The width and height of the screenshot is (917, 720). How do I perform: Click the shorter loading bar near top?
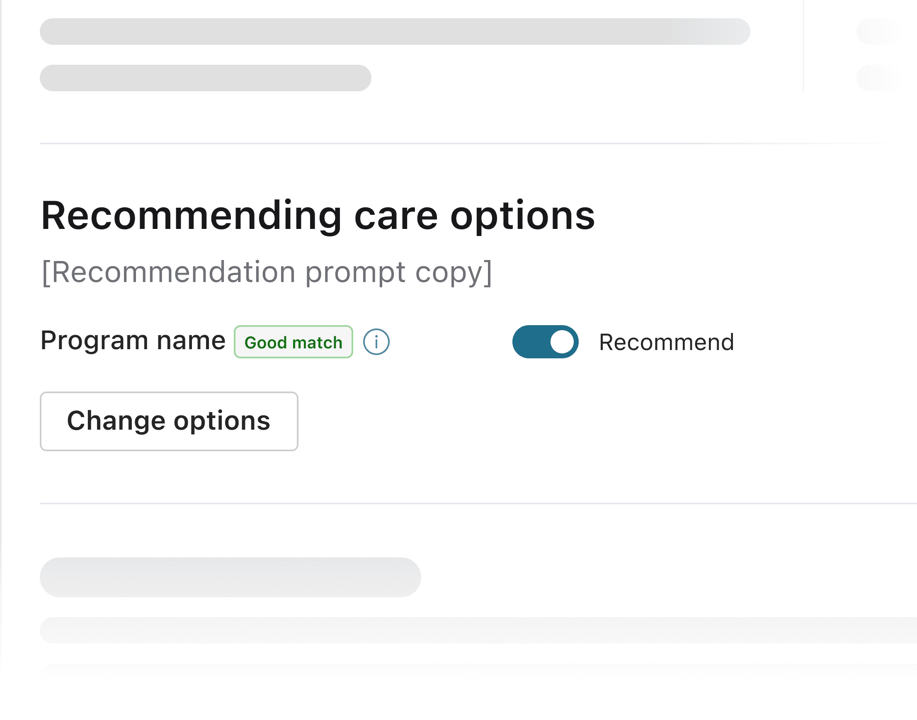(x=205, y=78)
